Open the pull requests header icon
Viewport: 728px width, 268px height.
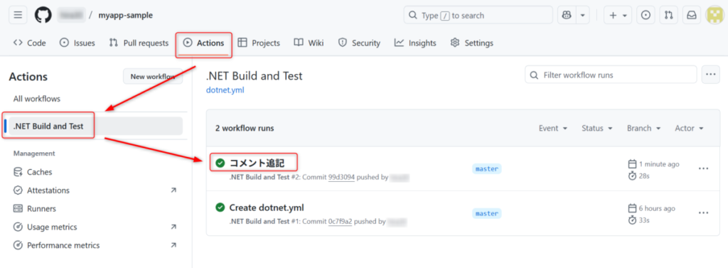coord(668,16)
